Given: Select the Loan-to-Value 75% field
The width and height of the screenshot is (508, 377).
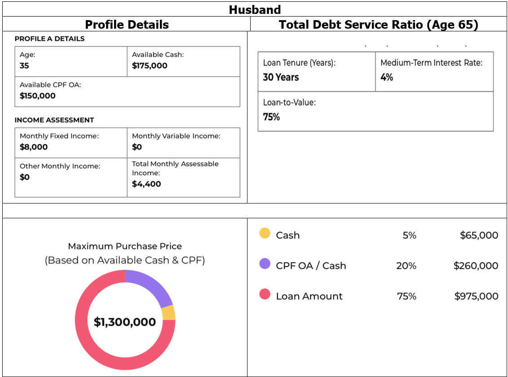Looking at the screenshot, I should [375, 111].
